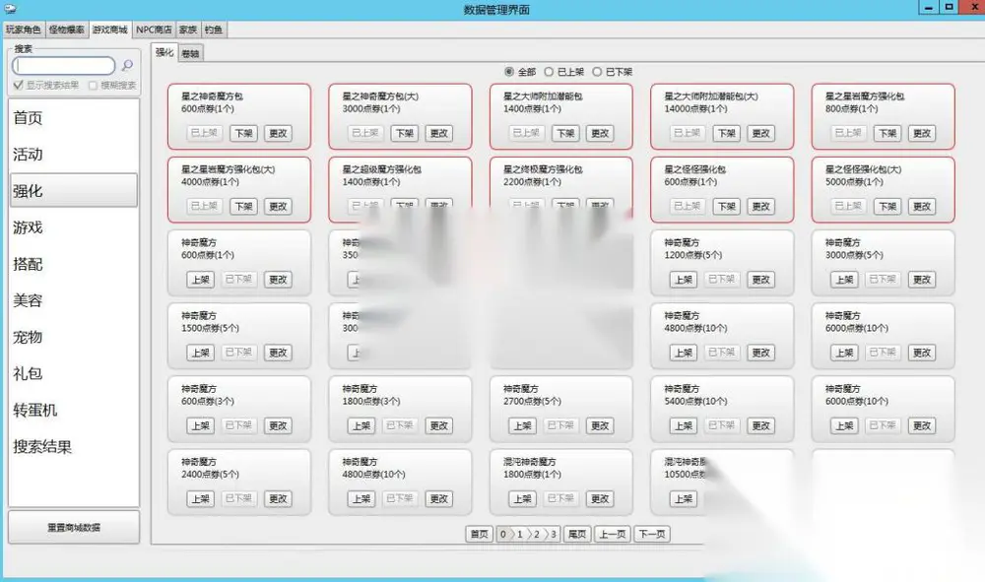Switch to the 卷轴 sub-tab
The height and width of the screenshot is (582, 985).
pyautogui.click(x=190, y=53)
